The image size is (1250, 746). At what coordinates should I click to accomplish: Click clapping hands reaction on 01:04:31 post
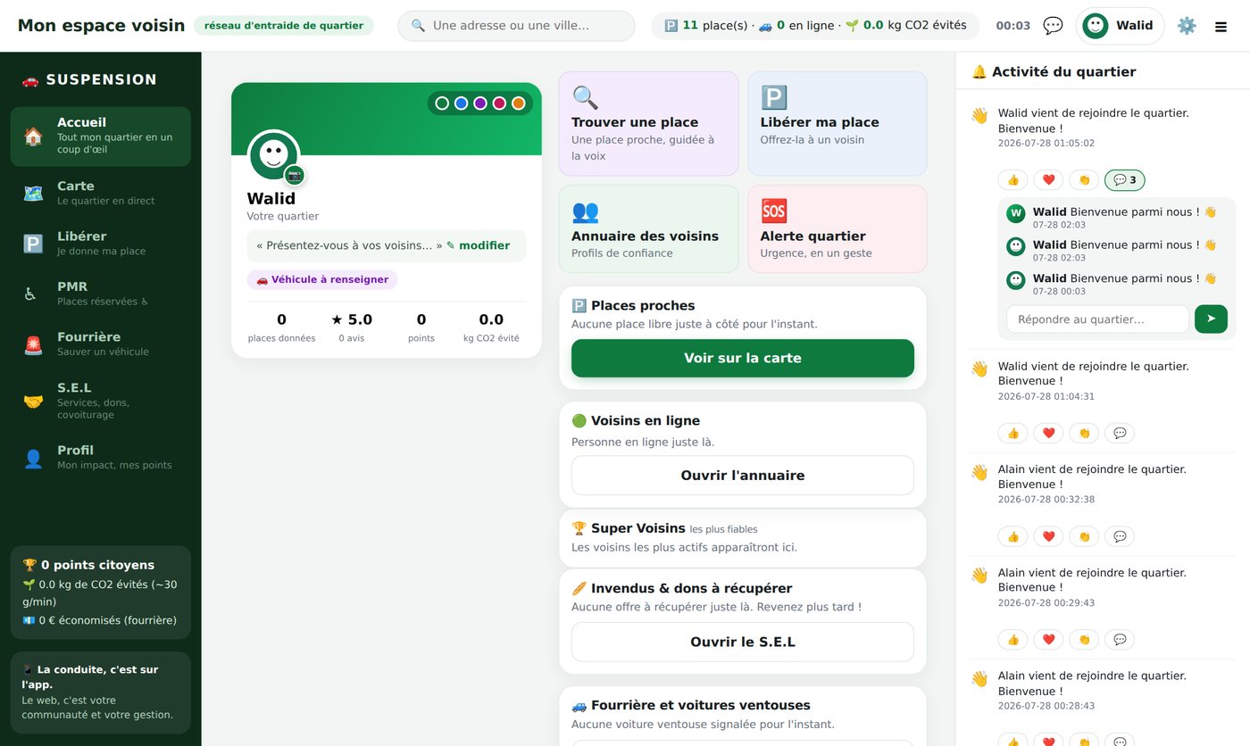pyautogui.click(x=1084, y=433)
